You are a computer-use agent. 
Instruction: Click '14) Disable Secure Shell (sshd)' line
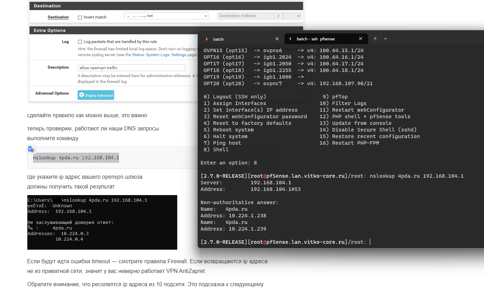tap(368, 130)
